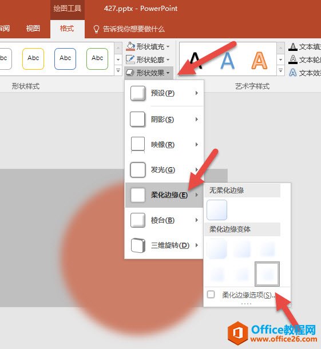Select the yellow-outlined Abc shape style

33,59
